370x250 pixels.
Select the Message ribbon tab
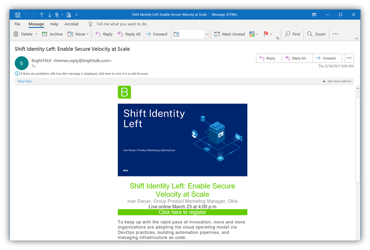(x=36, y=24)
